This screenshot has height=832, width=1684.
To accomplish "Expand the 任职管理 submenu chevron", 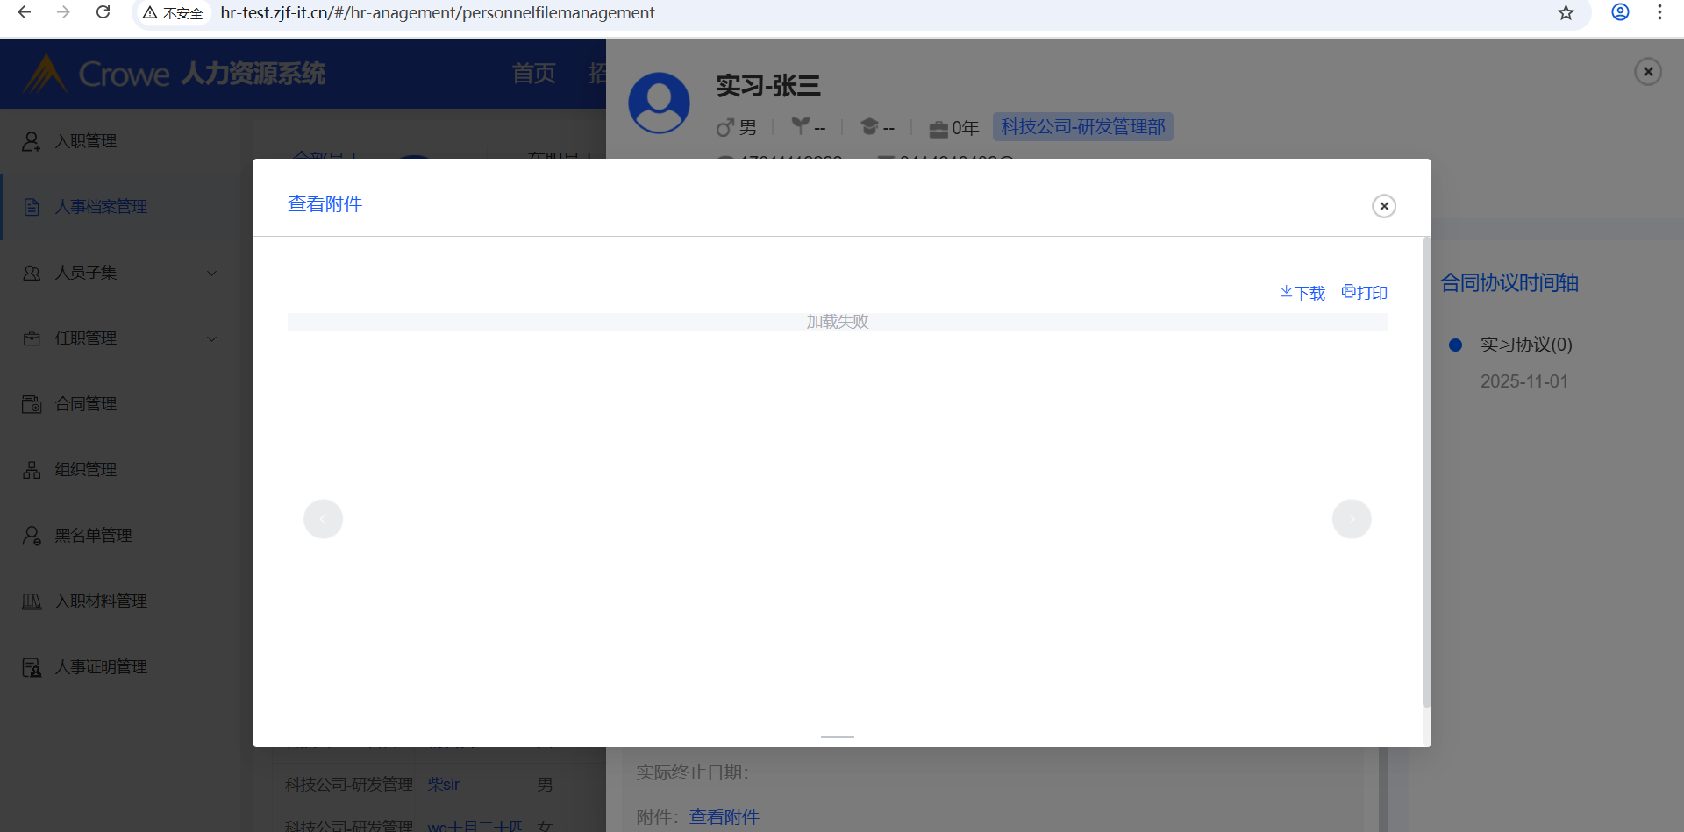I will (x=211, y=338).
